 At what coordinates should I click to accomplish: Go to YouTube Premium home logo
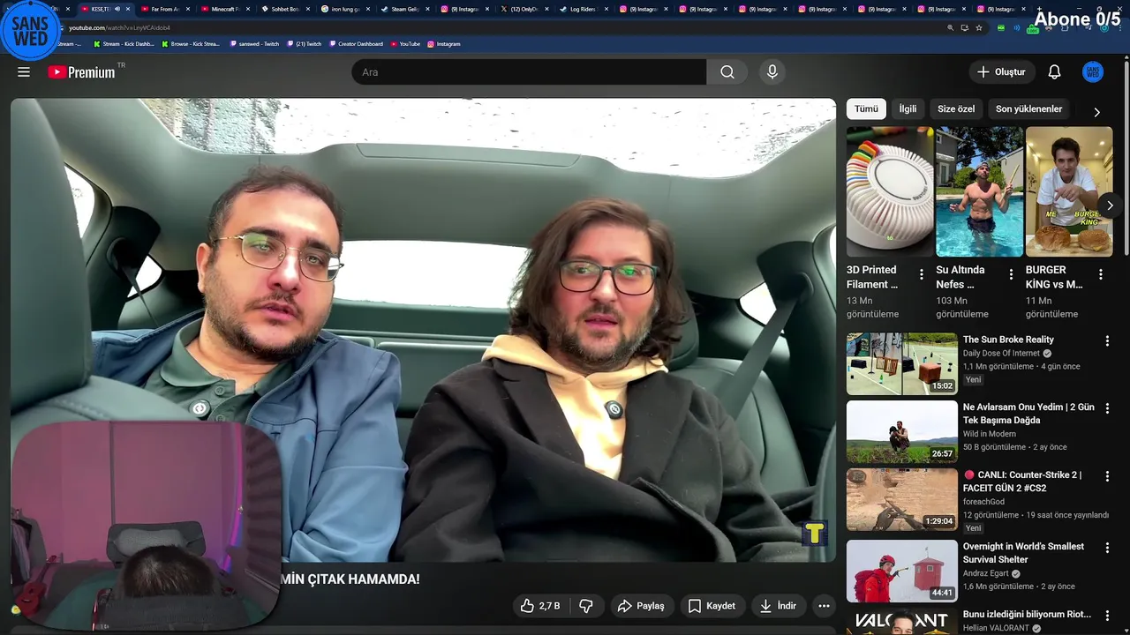tap(81, 72)
